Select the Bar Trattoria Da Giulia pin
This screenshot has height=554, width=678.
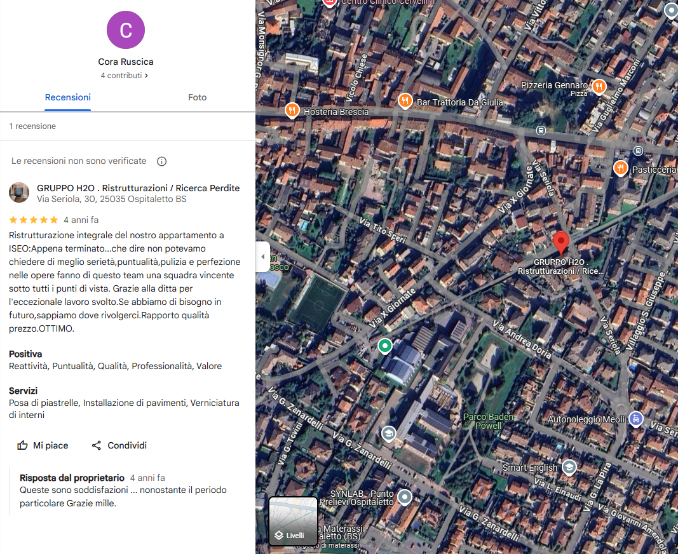405,101
